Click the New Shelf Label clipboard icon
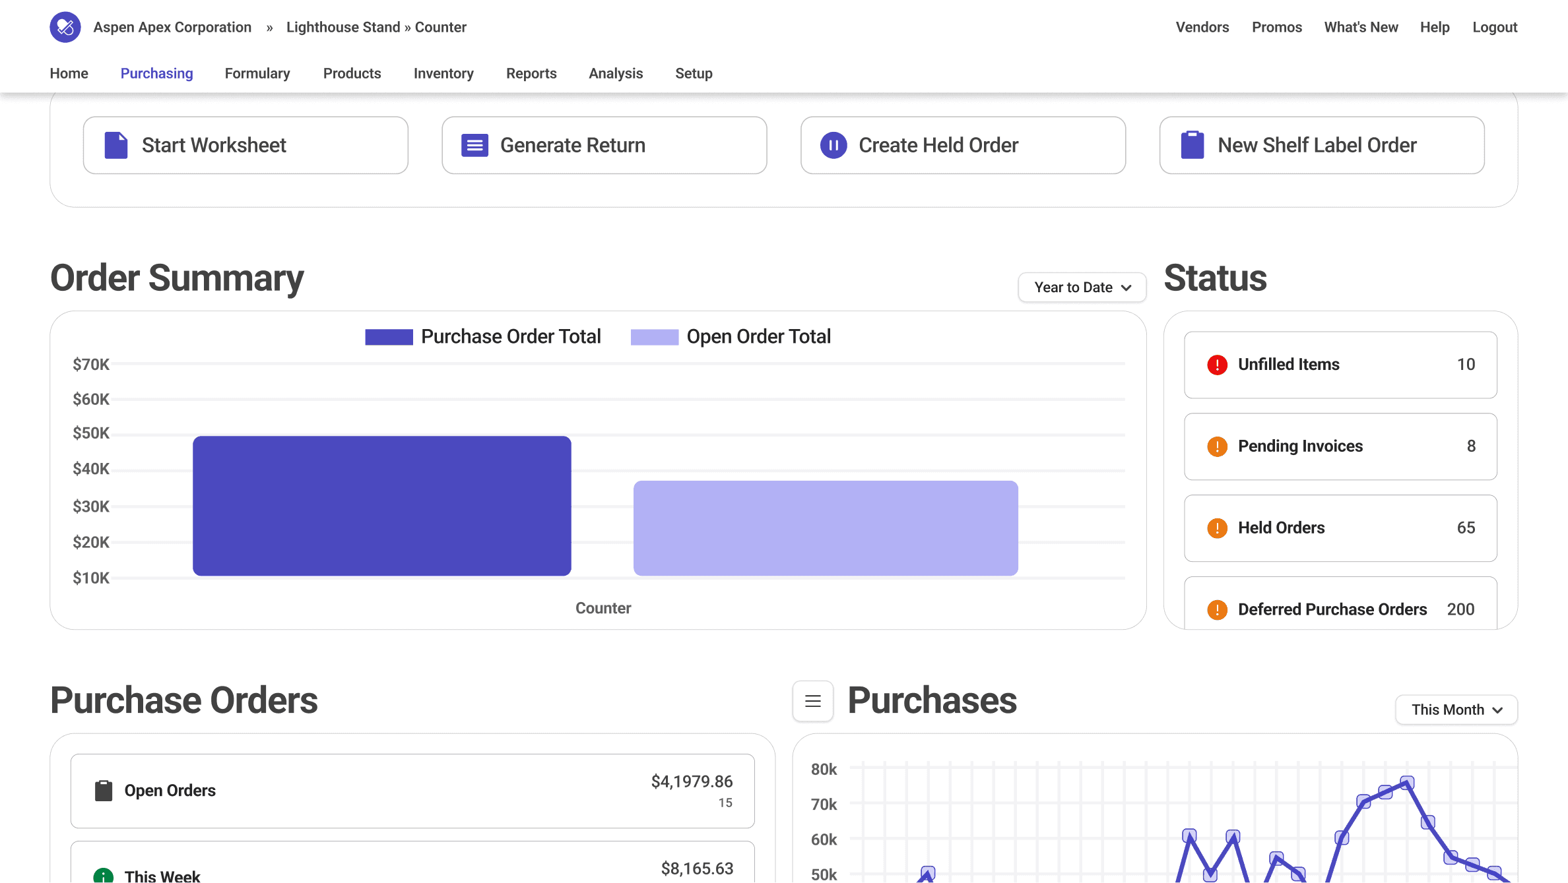1568x883 pixels. pos(1192,145)
